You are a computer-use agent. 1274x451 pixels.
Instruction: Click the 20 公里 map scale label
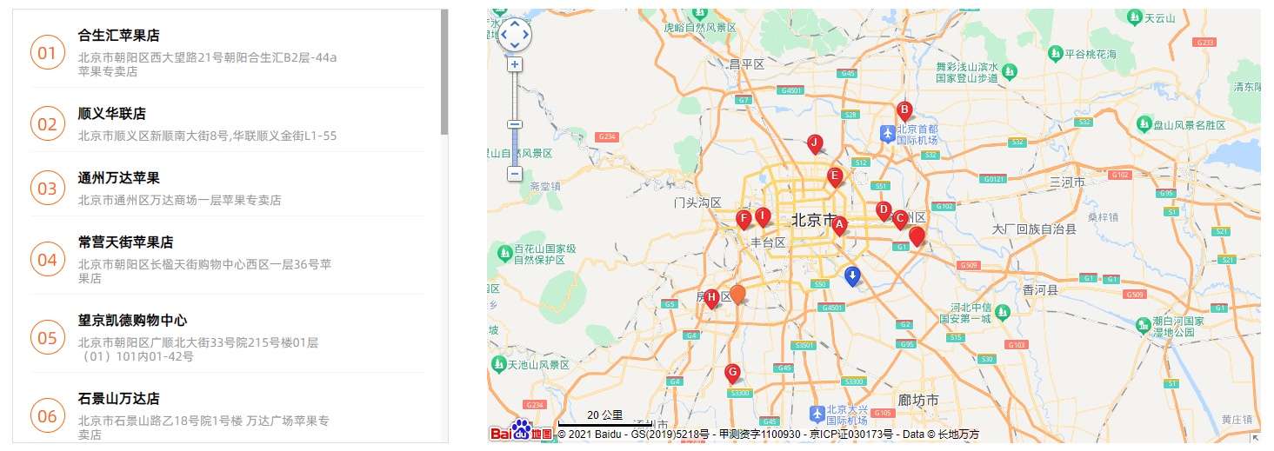pyautogui.click(x=605, y=415)
